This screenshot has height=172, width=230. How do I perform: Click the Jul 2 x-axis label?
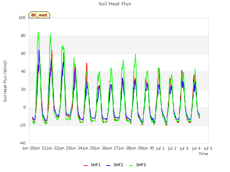pyautogui.click(x=172, y=149)
